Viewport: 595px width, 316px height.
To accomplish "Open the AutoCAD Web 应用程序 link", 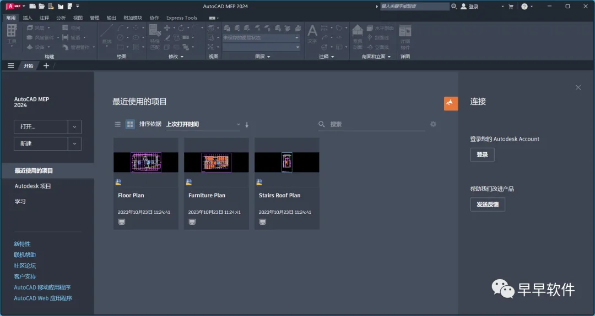I will [x=43, y=298].
